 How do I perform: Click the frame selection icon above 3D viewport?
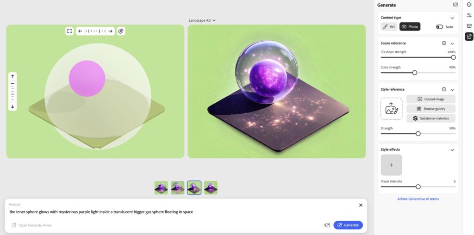69,31
